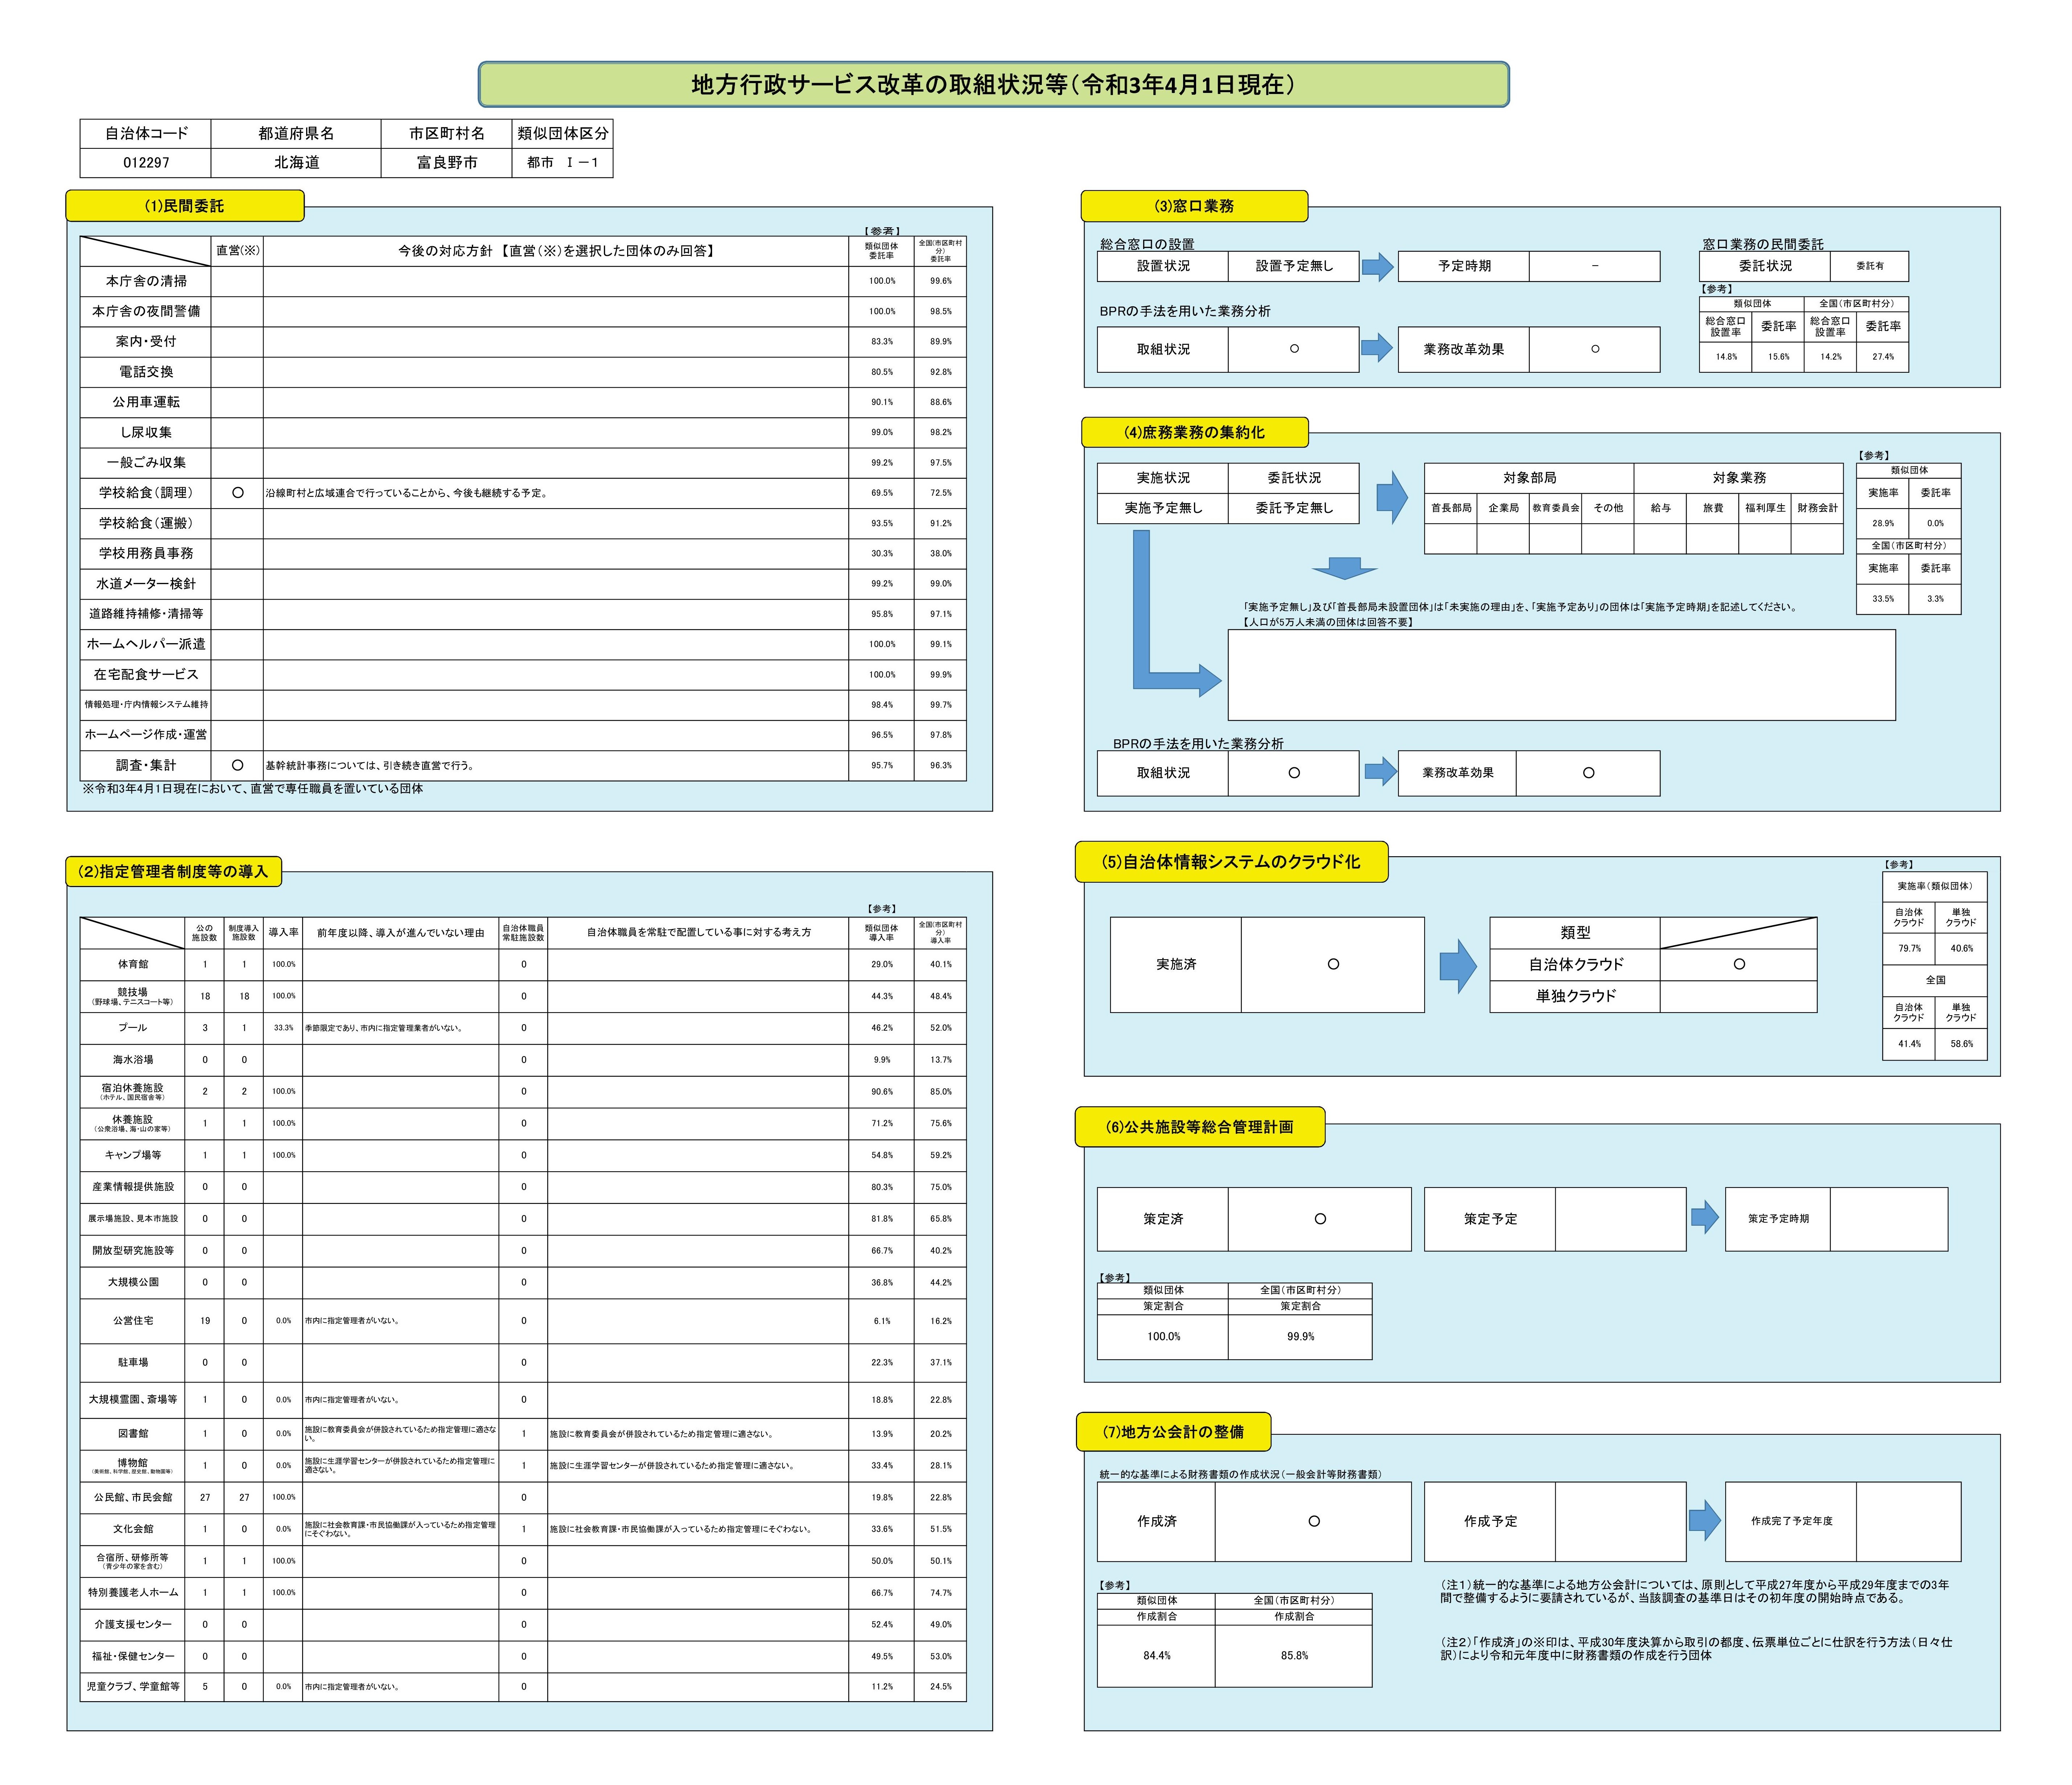Viewport: 2072px width, 1785px height.
Task: Click the 33.3% value in プール row
Action: [283, 1028]
